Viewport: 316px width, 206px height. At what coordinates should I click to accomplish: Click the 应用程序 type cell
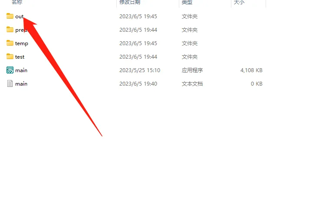pos(192,70)
